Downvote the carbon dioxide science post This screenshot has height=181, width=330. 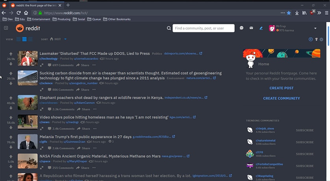11,83
